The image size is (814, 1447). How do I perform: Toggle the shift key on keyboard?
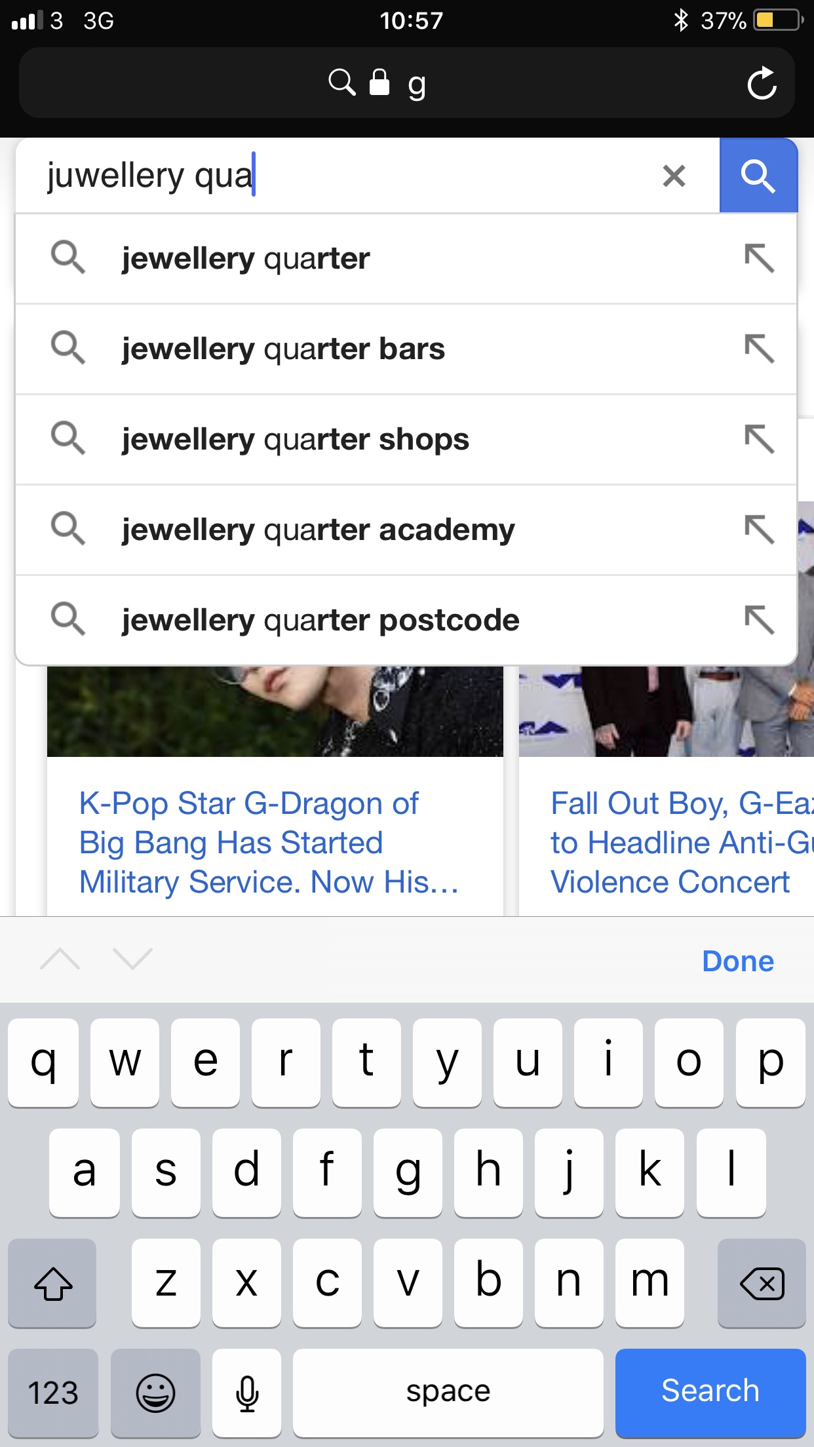click(52, 1283)
